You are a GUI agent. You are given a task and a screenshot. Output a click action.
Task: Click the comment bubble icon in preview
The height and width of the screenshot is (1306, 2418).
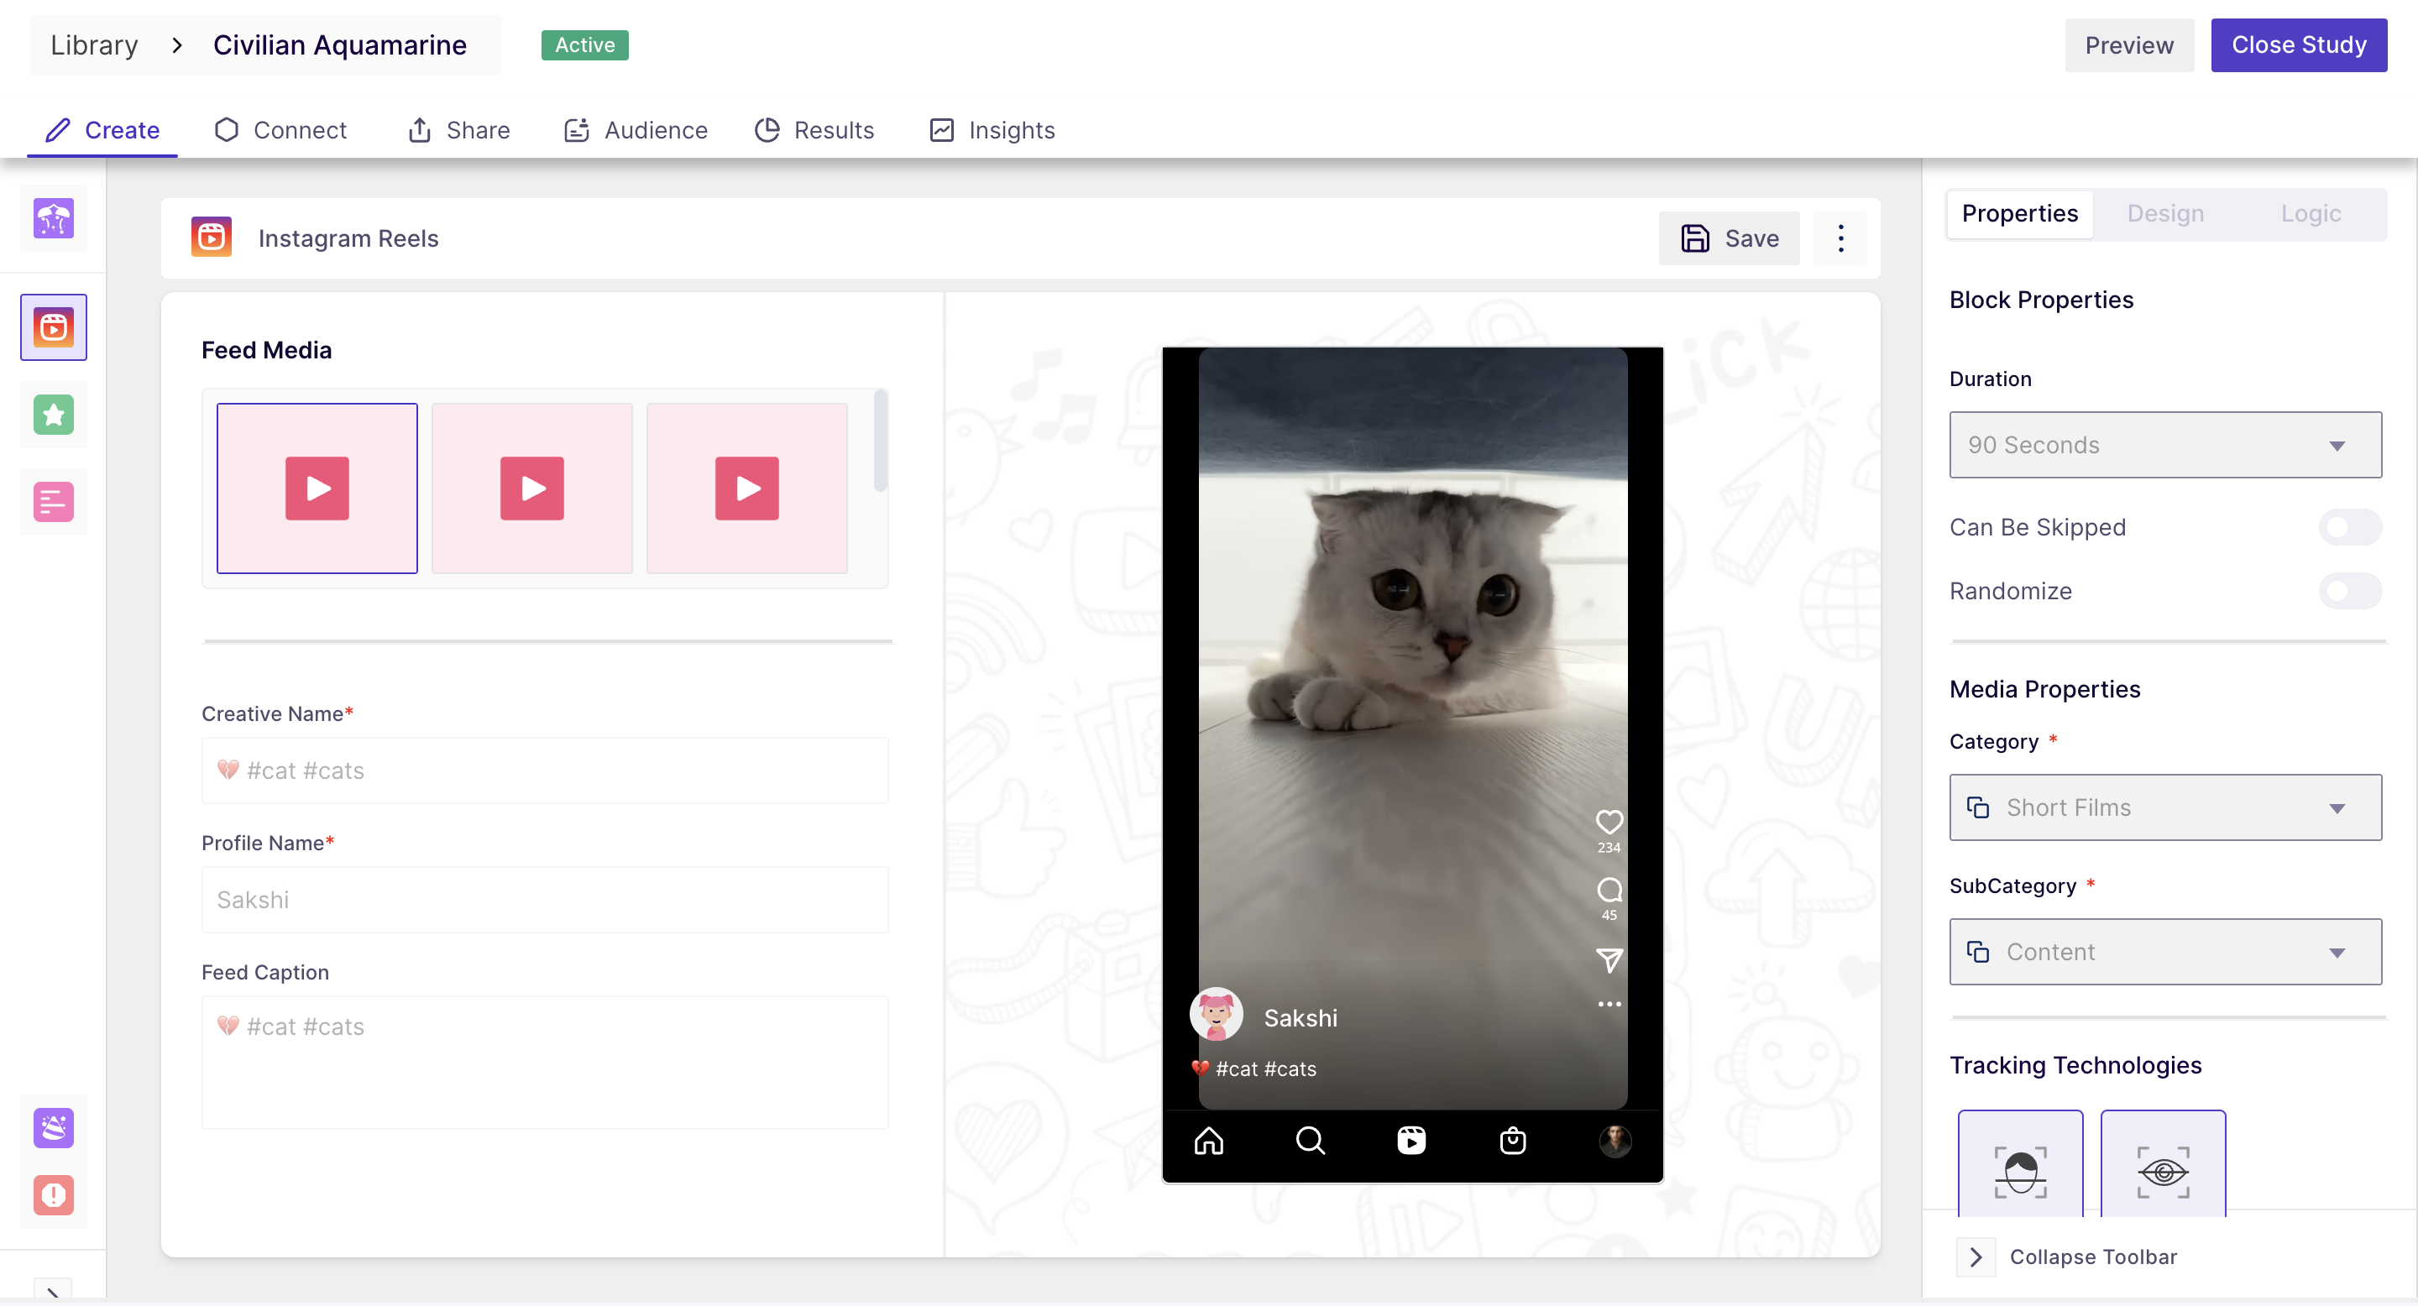point(1609,890)
